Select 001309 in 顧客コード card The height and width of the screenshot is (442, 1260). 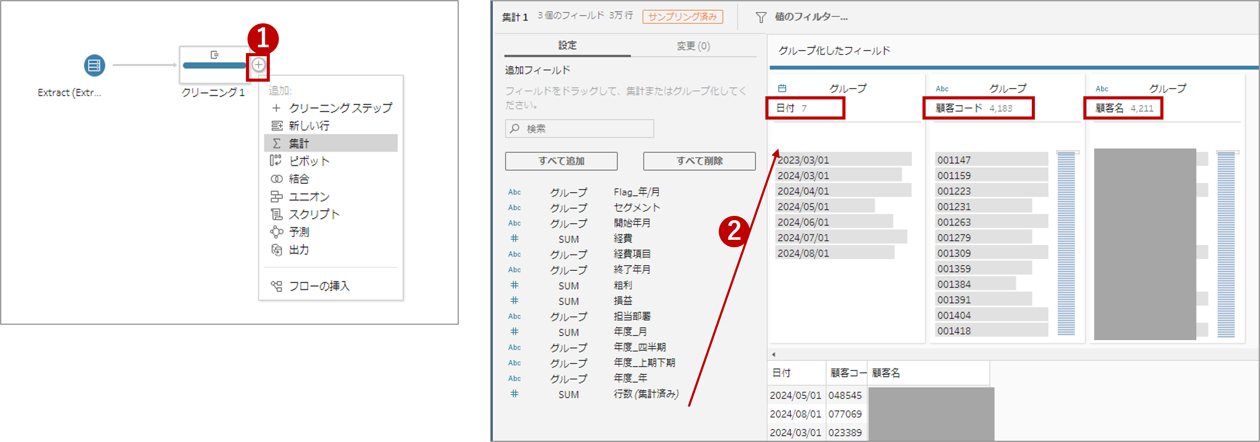point(991,253)
